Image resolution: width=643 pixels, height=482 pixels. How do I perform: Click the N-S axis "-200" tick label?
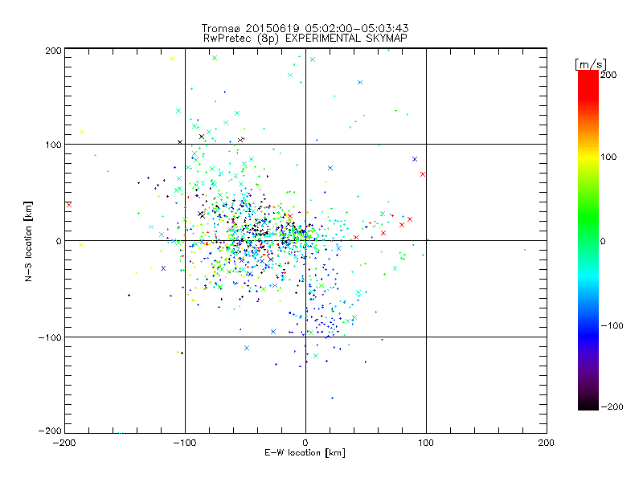point(50,431)
